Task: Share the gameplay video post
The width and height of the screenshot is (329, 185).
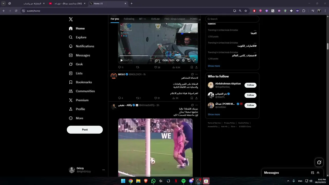Action: (x=196, y=67)
